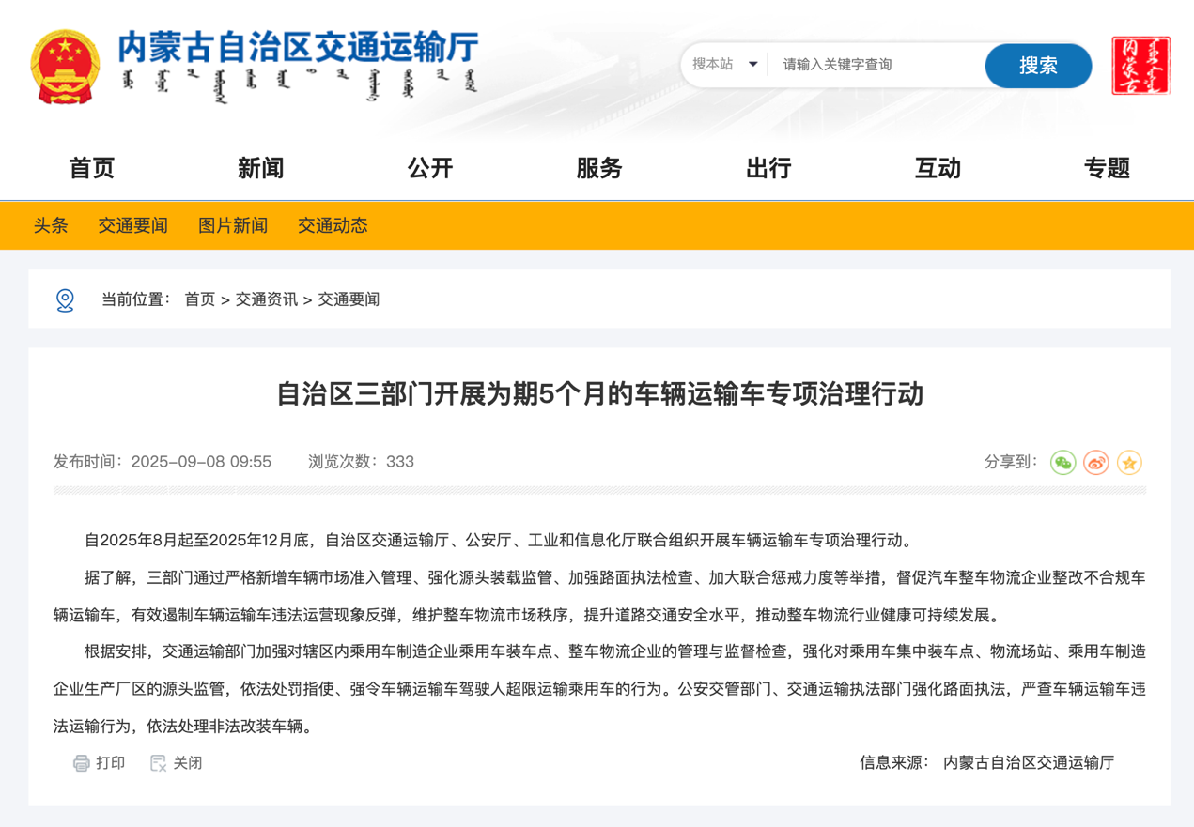Share the article to WeChat
Screen dimensions: 1194x827
pyautogui.click(x=1062, y=462)
